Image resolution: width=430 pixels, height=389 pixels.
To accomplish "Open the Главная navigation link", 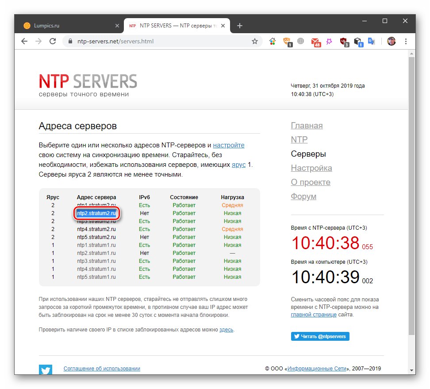I will point(307,126).
